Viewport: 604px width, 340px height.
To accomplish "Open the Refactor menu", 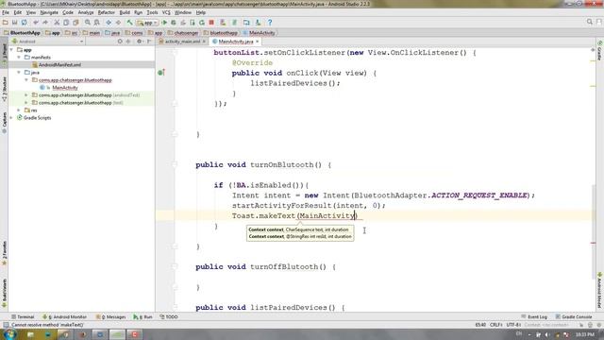I will pos(107,12).
